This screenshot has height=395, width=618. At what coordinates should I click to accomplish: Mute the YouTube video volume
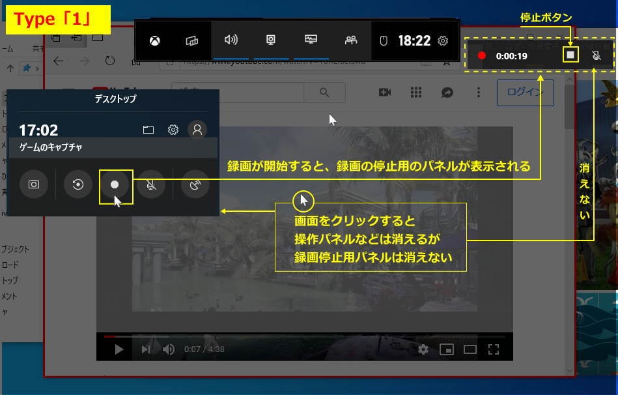[x=168, y=349]
